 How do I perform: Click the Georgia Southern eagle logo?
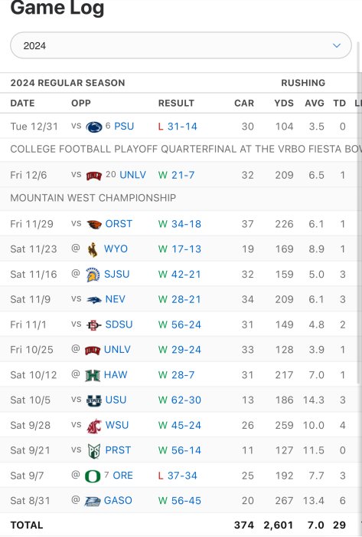[x=93, y=501]
